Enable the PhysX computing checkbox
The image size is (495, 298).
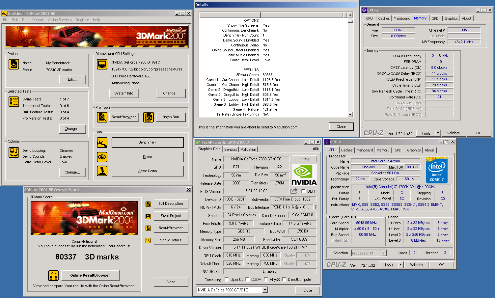[x=266, y=280]
